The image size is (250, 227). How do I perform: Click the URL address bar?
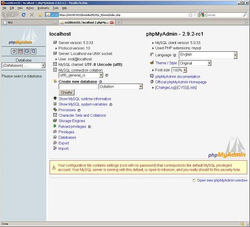click(x=121, y=15)
